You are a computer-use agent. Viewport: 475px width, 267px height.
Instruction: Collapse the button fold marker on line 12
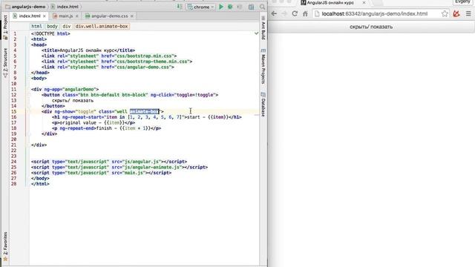[x=29, y=95]
